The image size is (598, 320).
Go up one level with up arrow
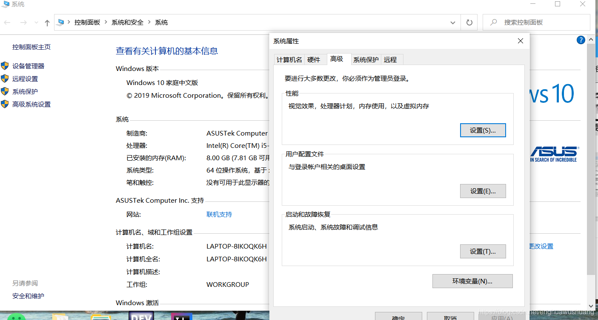pyautogui.click(x=47, y=23)
